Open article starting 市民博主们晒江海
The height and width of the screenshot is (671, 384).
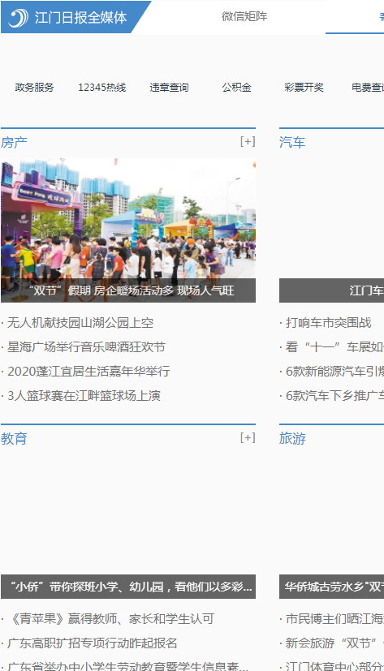[334, 619]
